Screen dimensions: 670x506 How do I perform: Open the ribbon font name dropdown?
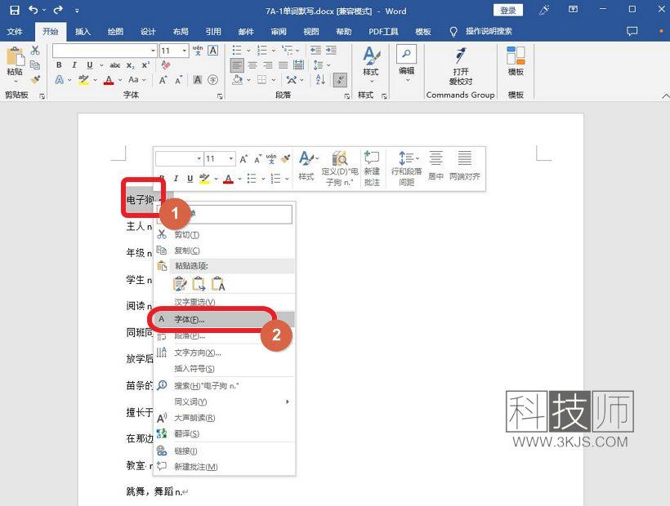[x=153, y=51]
